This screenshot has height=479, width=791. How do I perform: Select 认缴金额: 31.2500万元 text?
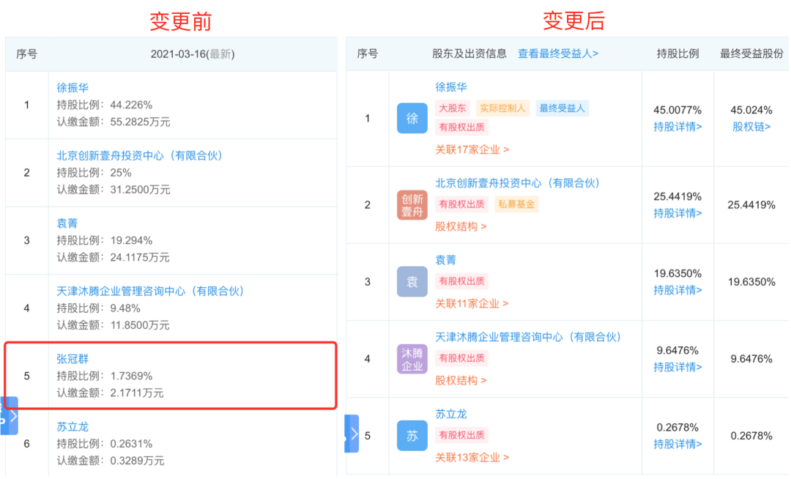coord(114,190)
